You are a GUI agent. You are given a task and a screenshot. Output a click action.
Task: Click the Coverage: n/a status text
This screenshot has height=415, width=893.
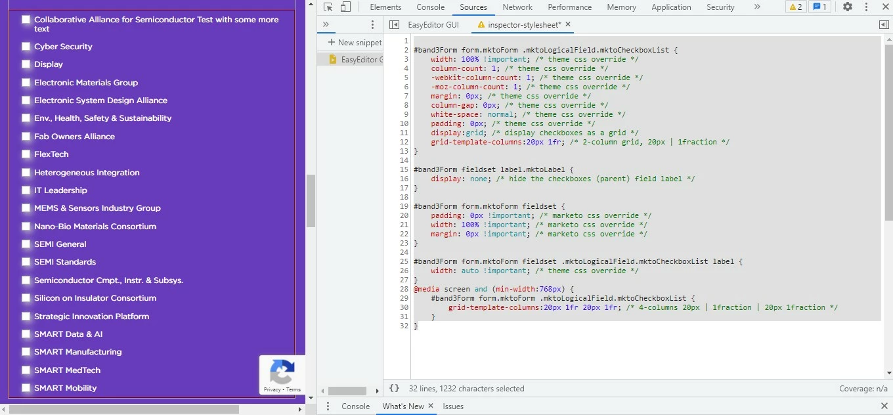(x=863, y=389)
